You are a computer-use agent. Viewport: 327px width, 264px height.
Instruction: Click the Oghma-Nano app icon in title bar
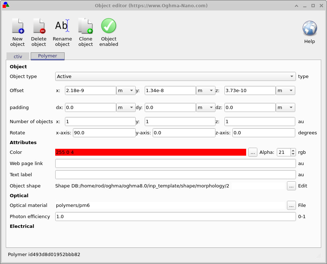6,5
